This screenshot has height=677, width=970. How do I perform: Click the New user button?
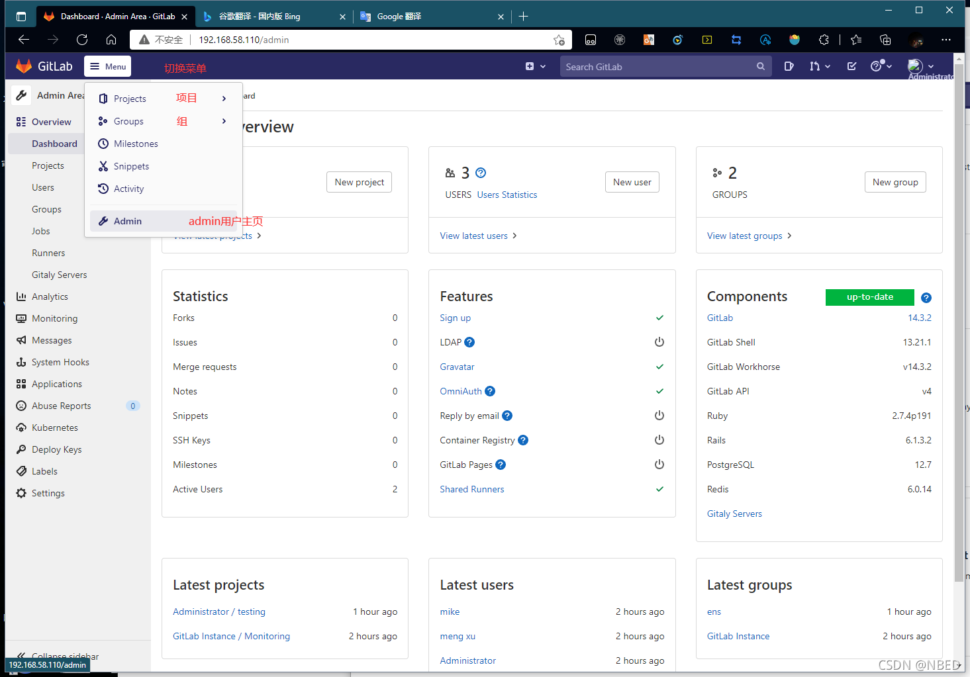click(x=632, y=181)
